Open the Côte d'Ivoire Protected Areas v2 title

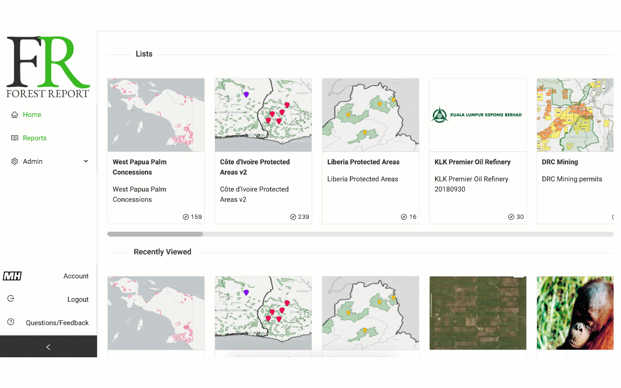click(x=255, y=167)
